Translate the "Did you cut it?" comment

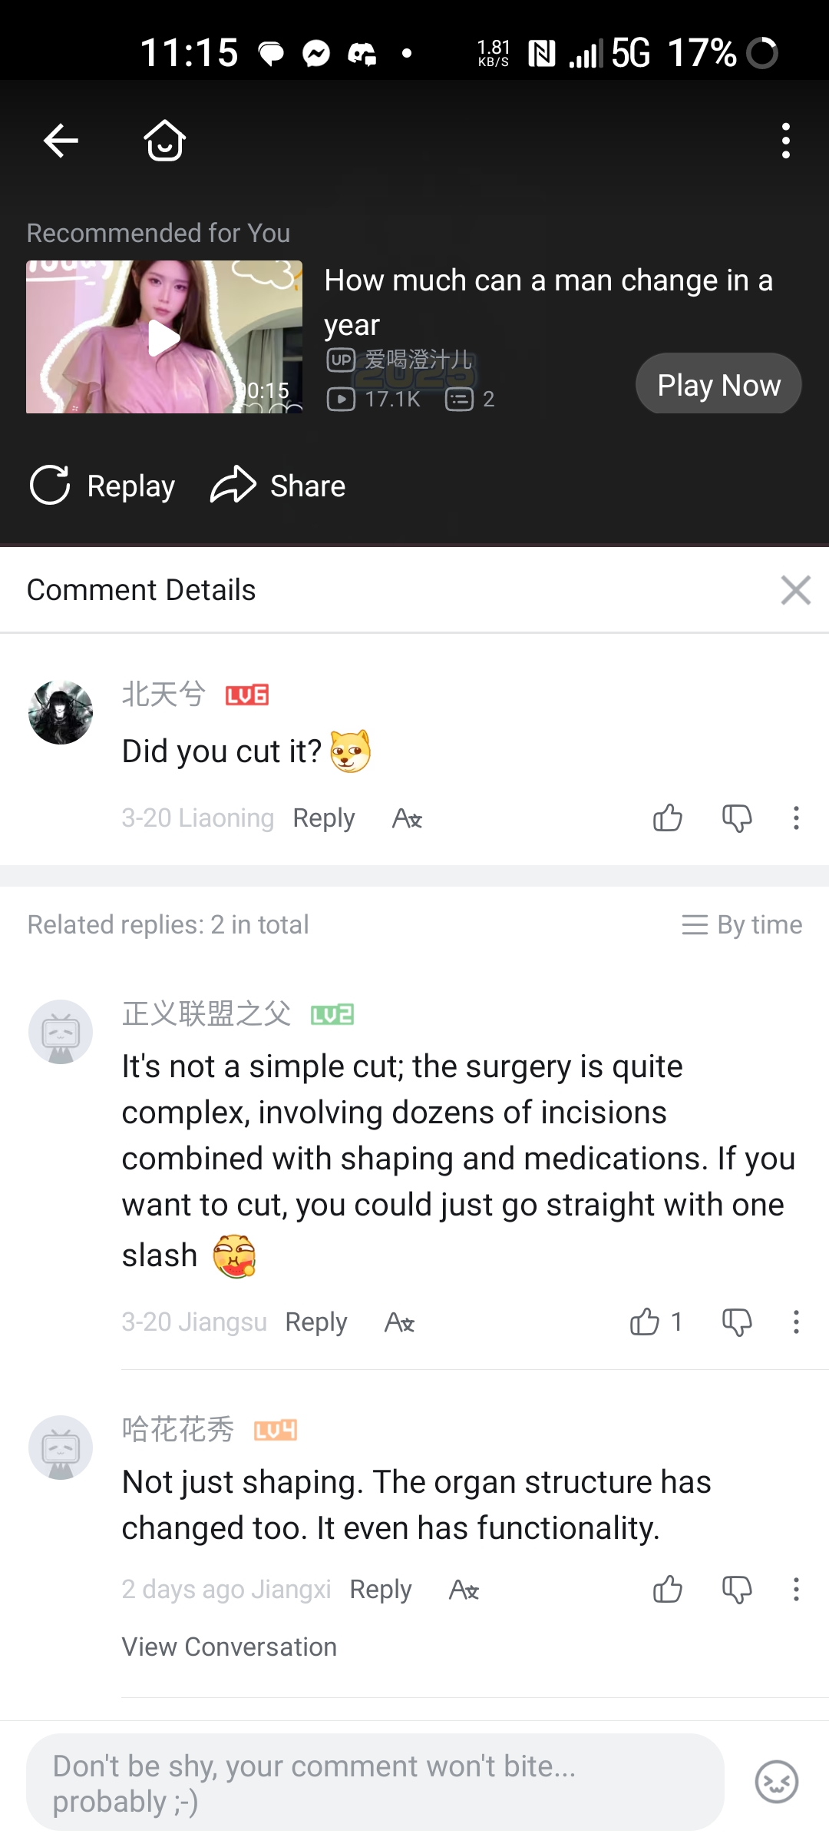click(x=407, y=818)
